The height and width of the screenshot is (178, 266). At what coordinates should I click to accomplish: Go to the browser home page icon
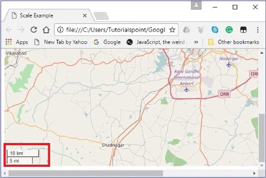tap(46, 30)
